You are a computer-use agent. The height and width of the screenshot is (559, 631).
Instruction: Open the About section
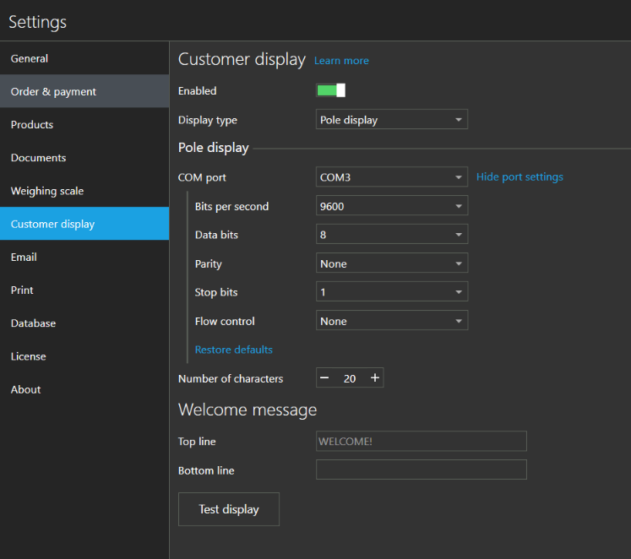click(84, 389)
